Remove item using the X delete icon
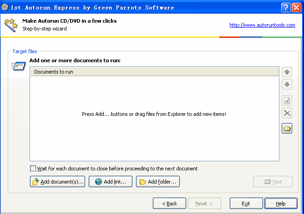304x214 pixels. 287,113
